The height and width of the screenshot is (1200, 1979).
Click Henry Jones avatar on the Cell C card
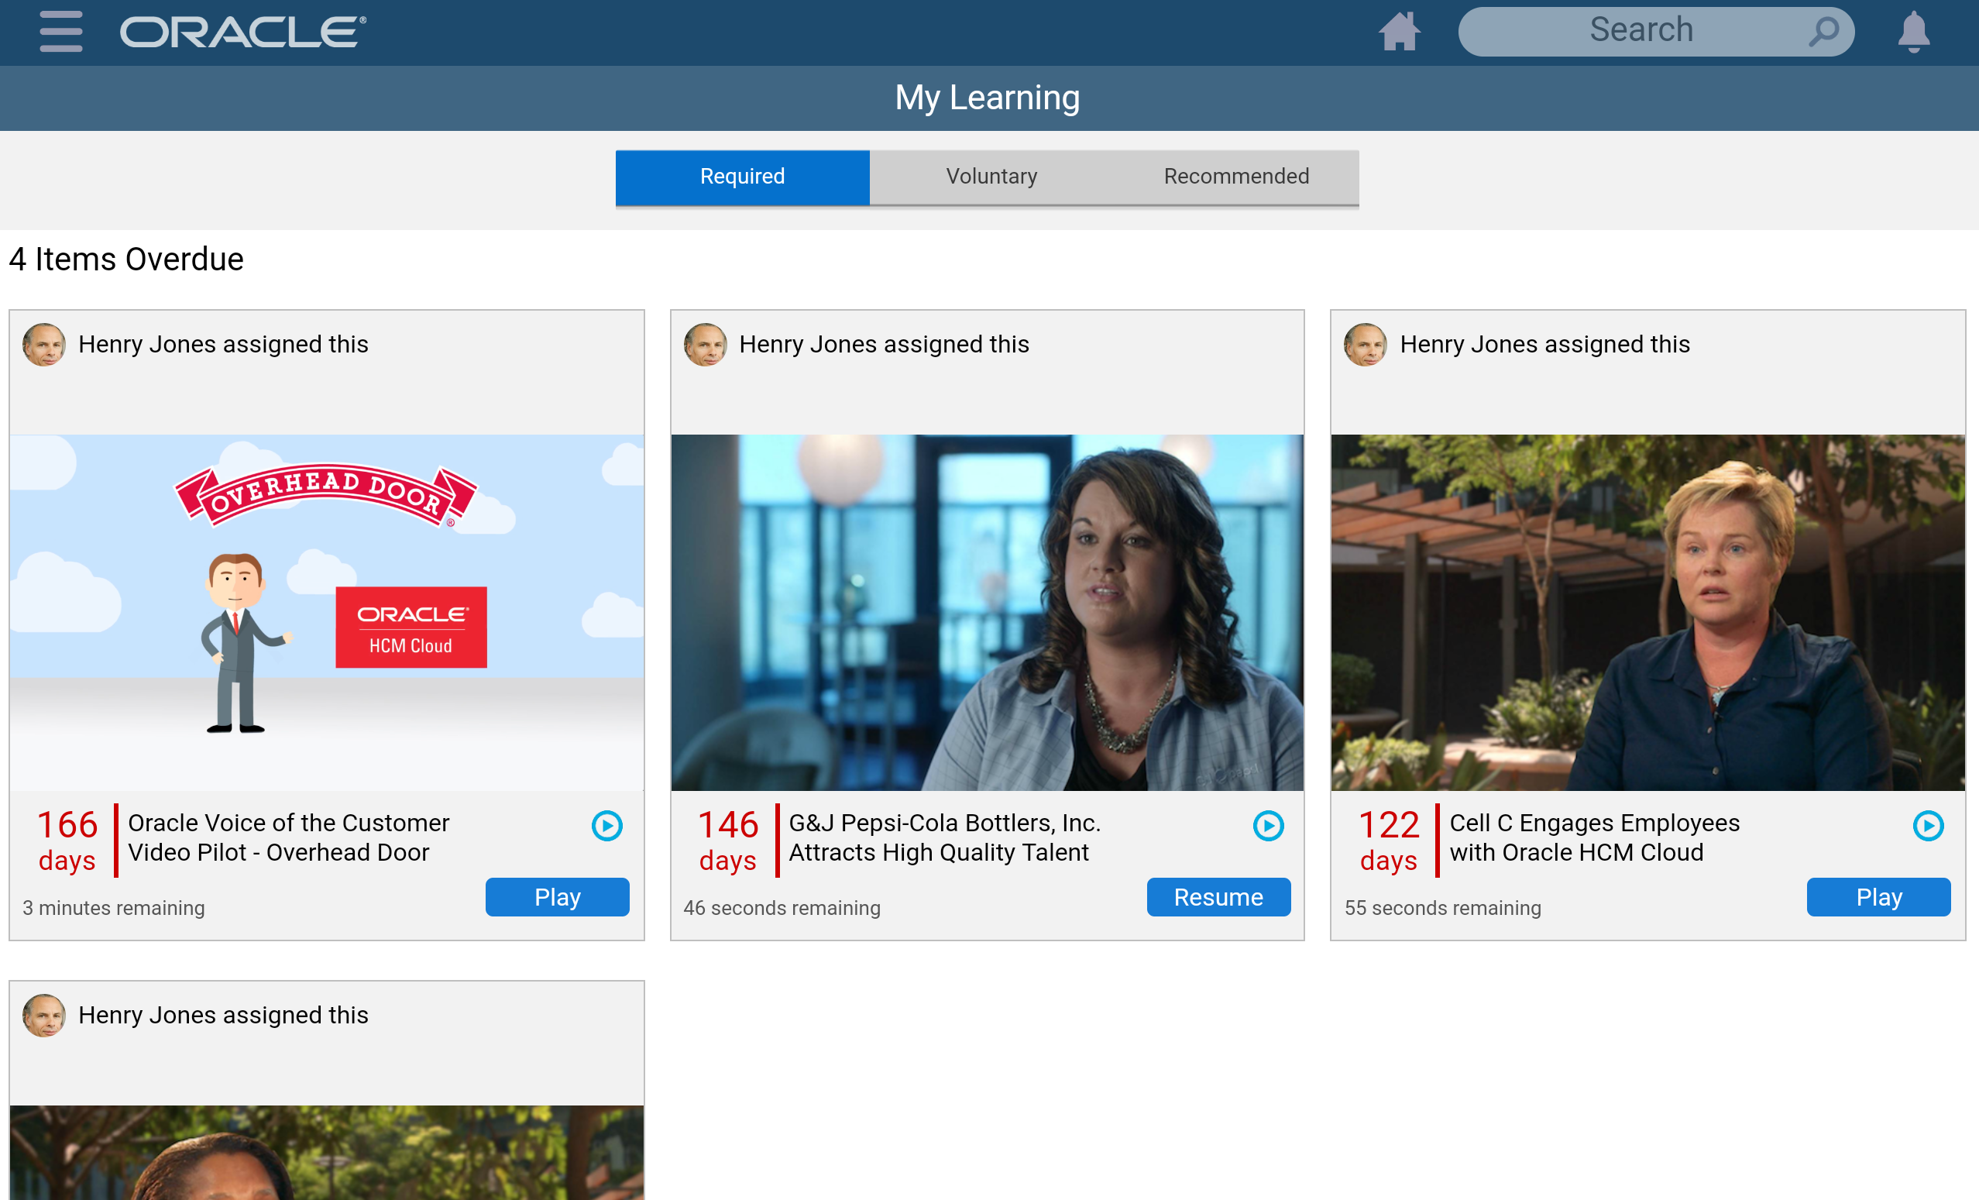point(1366,345)
